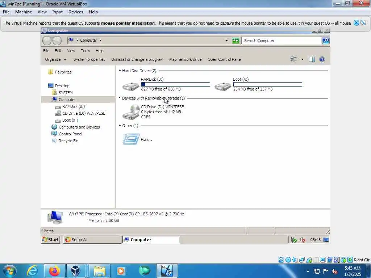Select the RAMDisk (B:) drive icon
Image resolution: width=371 pixels, height=278 pixels.
coord(131,86)
